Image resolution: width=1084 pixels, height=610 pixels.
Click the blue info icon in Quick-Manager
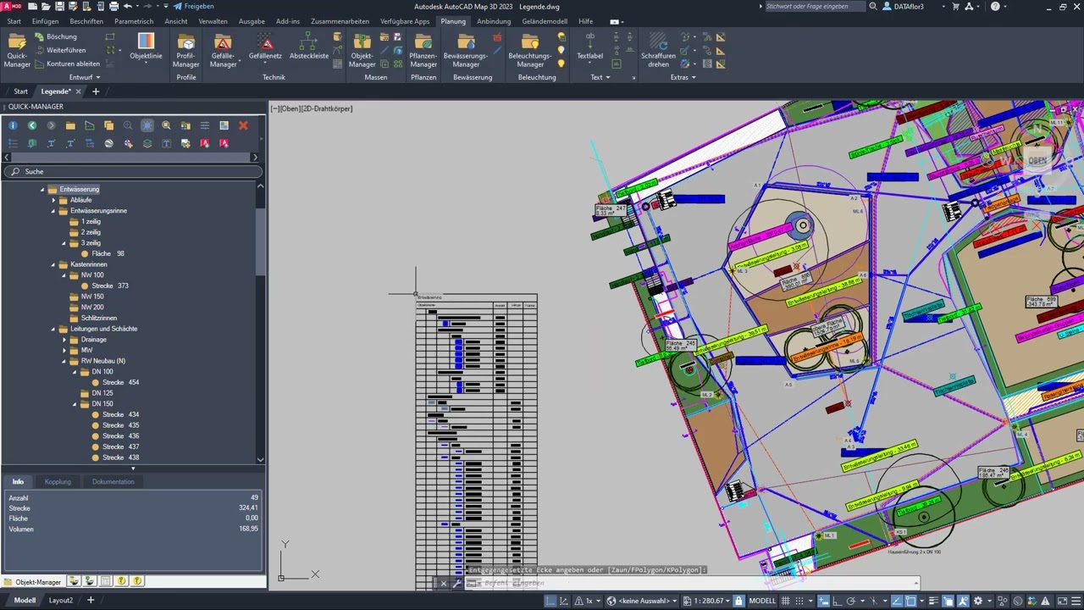pyautogui.click(x=13, y=125)
